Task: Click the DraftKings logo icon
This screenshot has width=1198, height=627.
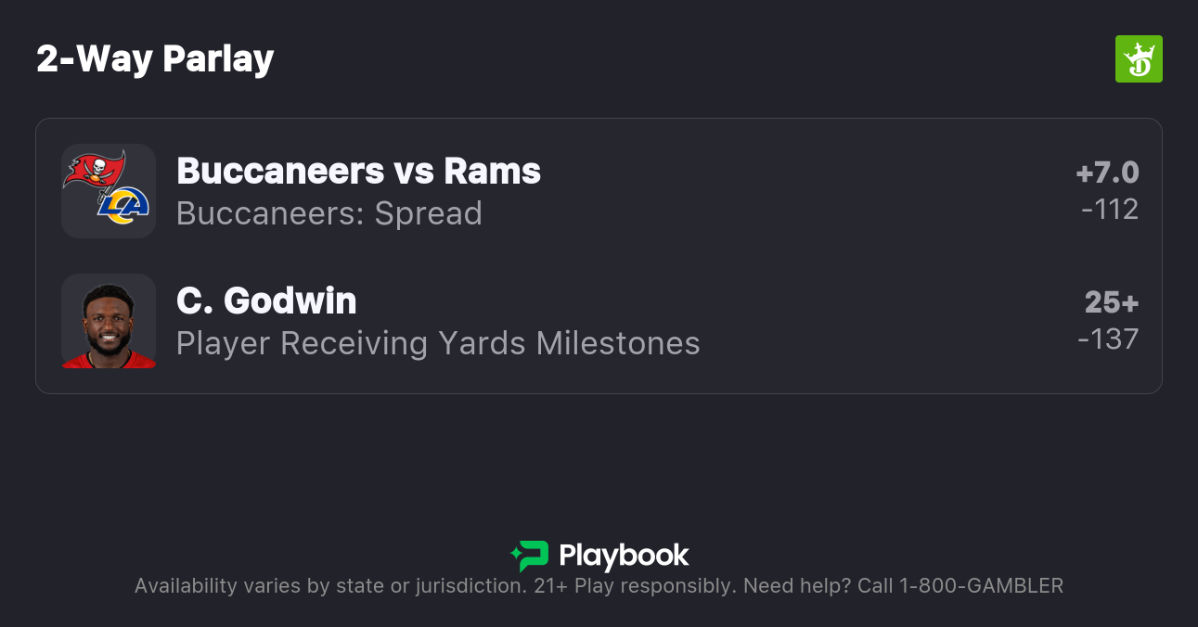Action: (1138, 59)
